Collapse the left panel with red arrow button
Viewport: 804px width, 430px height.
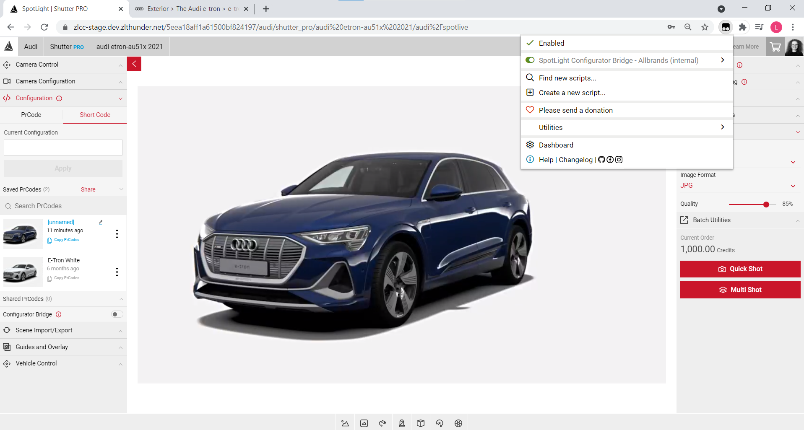(x=134, y=64)
